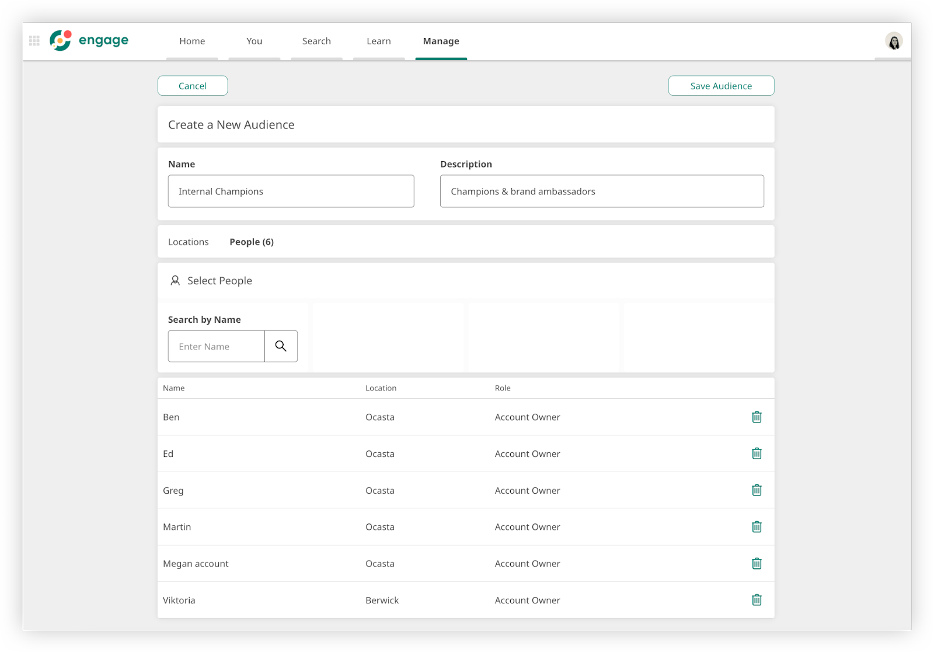Click the Name column header

pyautogui.click(x=174, y=388)
